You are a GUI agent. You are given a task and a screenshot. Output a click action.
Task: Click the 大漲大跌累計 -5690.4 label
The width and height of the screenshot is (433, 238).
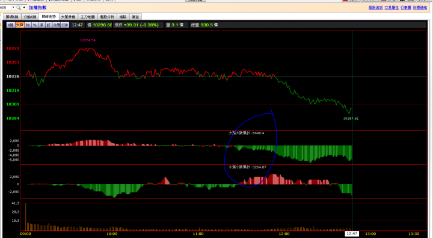point(247,133)
